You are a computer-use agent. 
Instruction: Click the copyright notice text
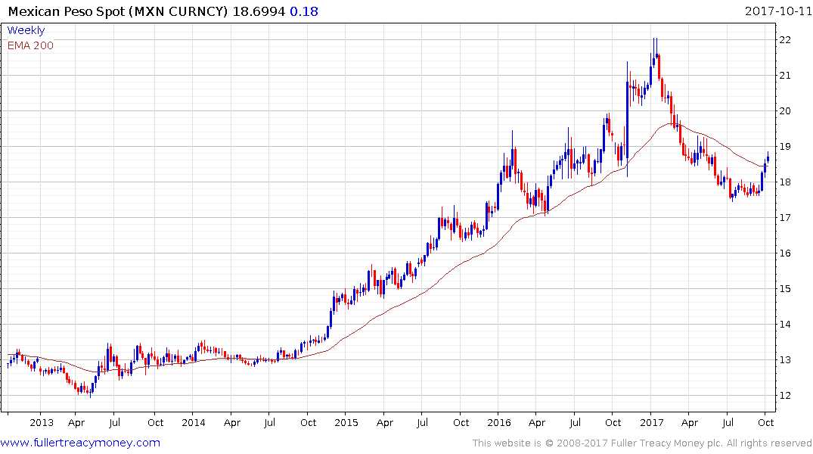[x=642, y=443]
